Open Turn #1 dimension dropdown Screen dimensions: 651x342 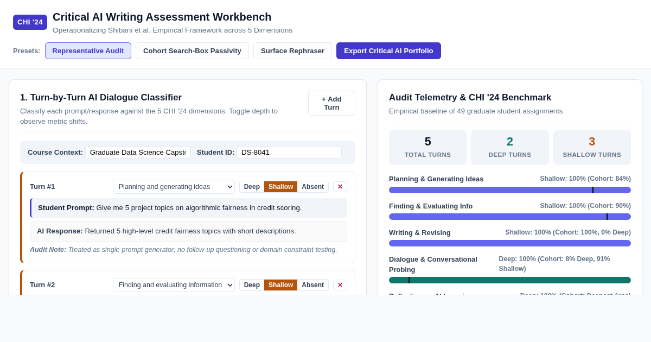pos(174,187)
